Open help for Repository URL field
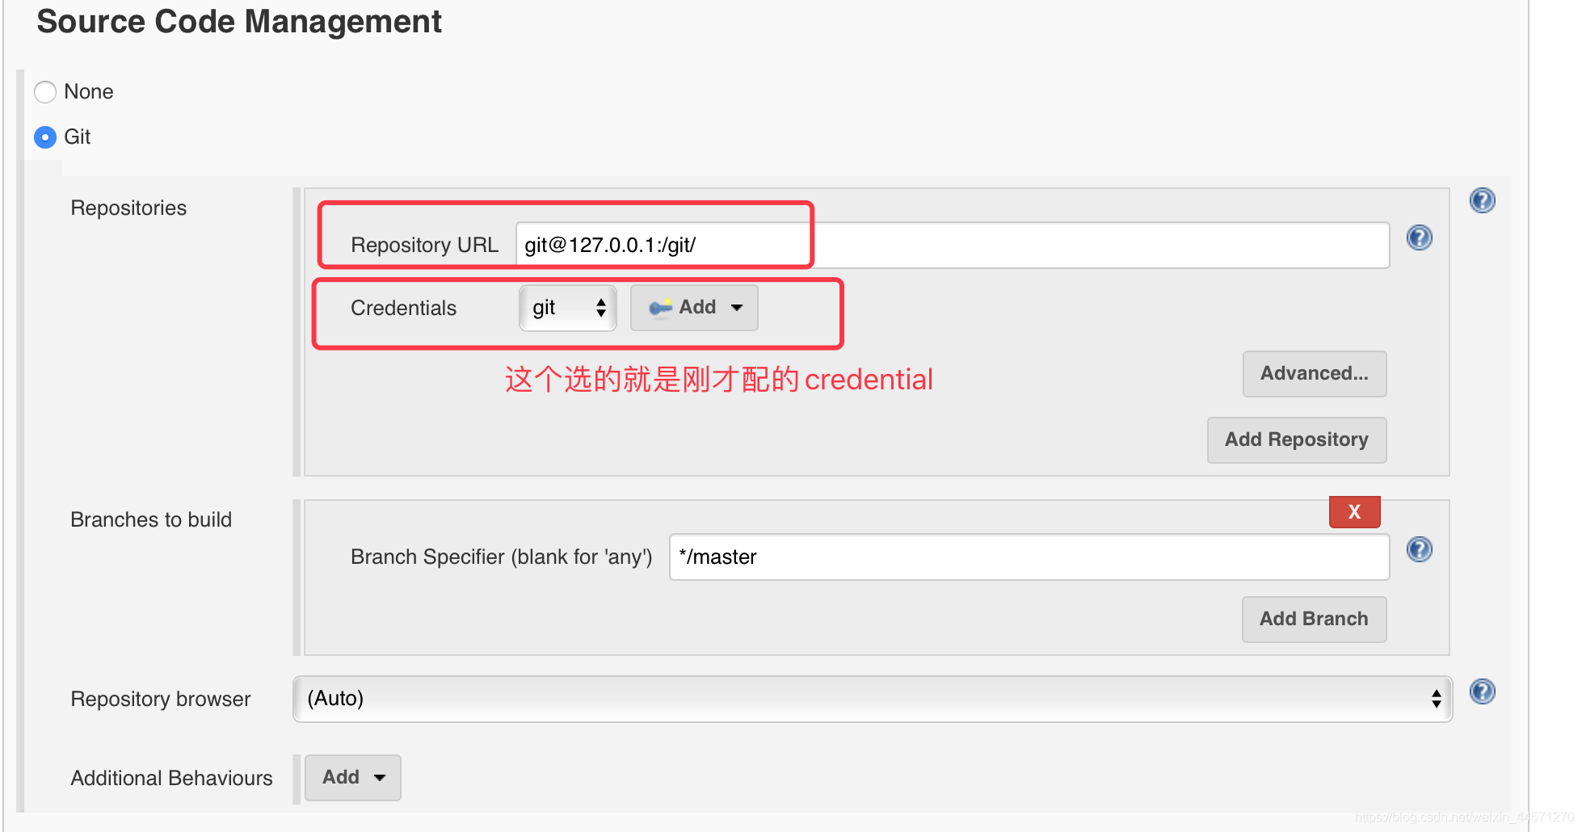The height and width of the screenshot is (832, 1582). pos(1419,237)
